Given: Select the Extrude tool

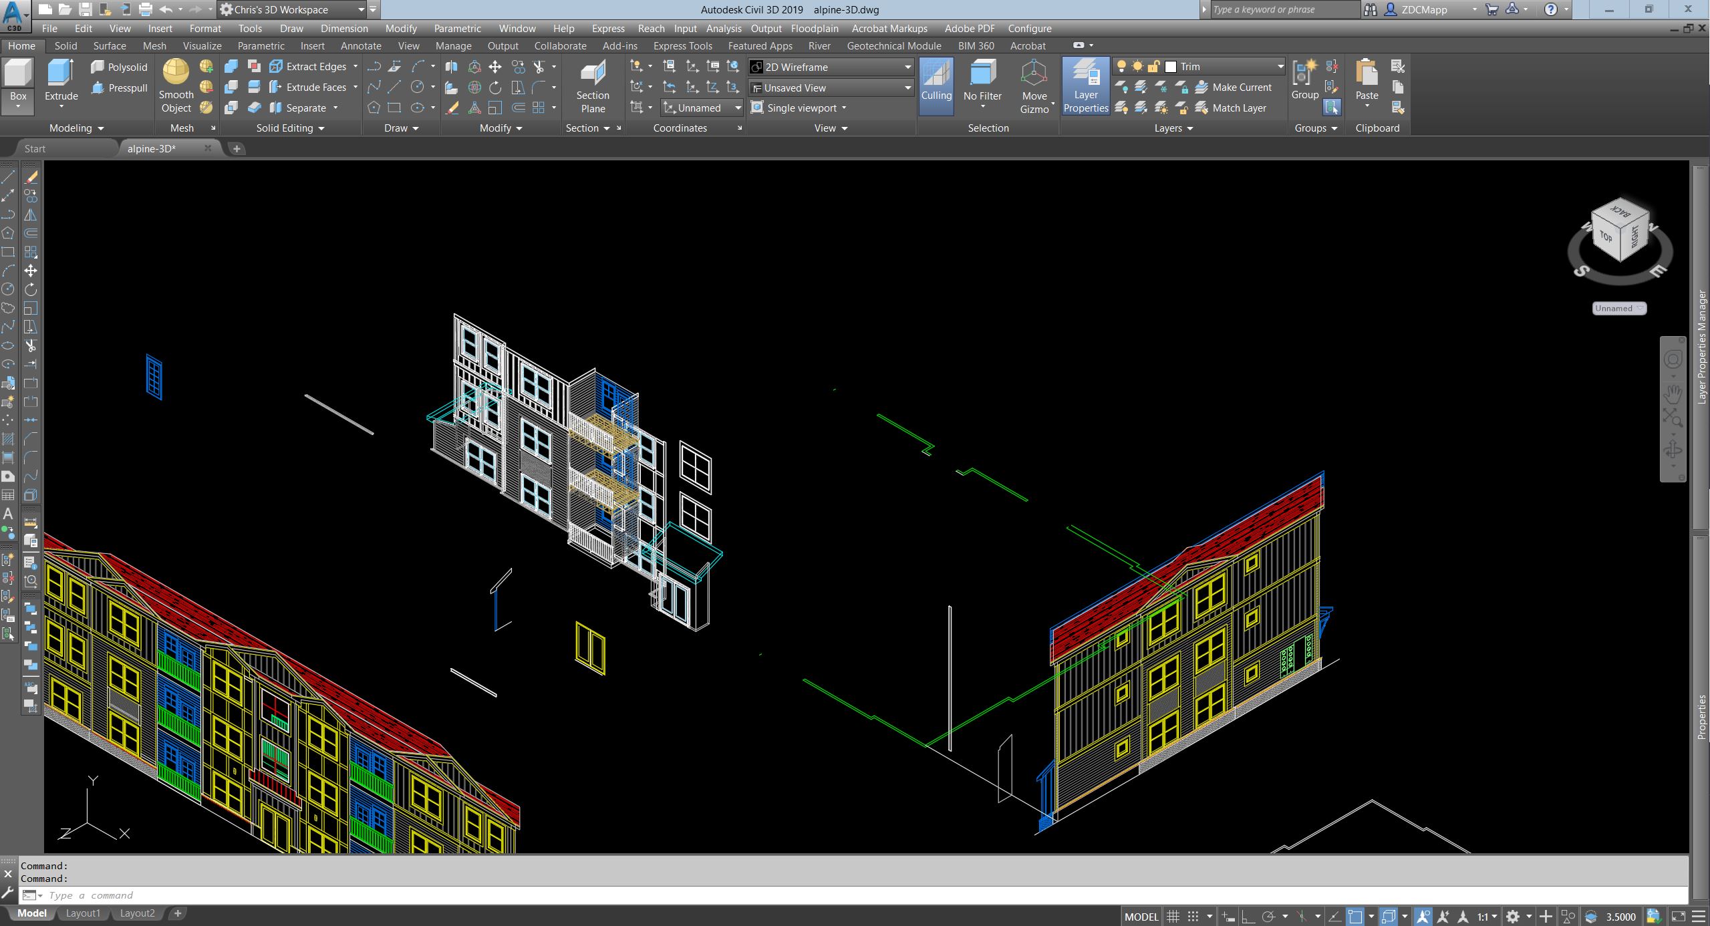Looking at the screenshot, I should [x=61, y=75].
